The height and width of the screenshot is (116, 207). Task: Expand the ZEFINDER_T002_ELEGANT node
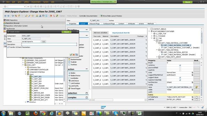23,60
